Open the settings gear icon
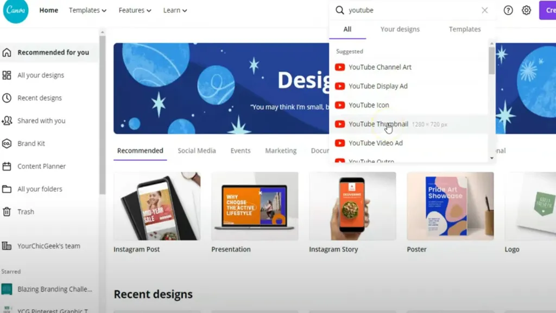The image size is (556, 313). (526, 10)
